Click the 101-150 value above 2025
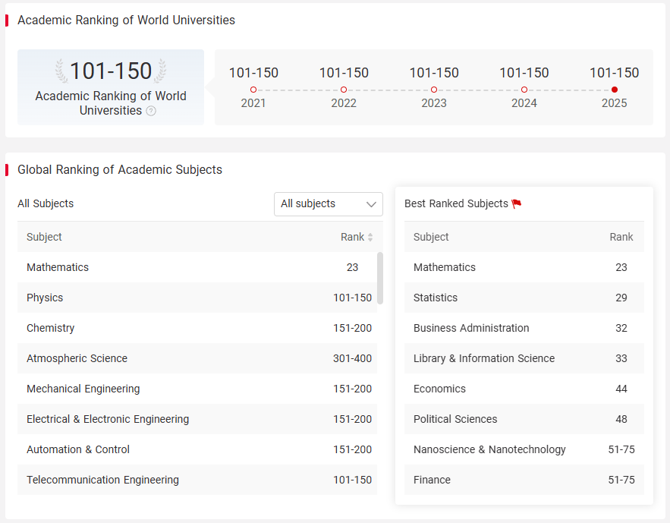This screenshot has height=523, width=670. pyautogui.click(x=615, y=73)
